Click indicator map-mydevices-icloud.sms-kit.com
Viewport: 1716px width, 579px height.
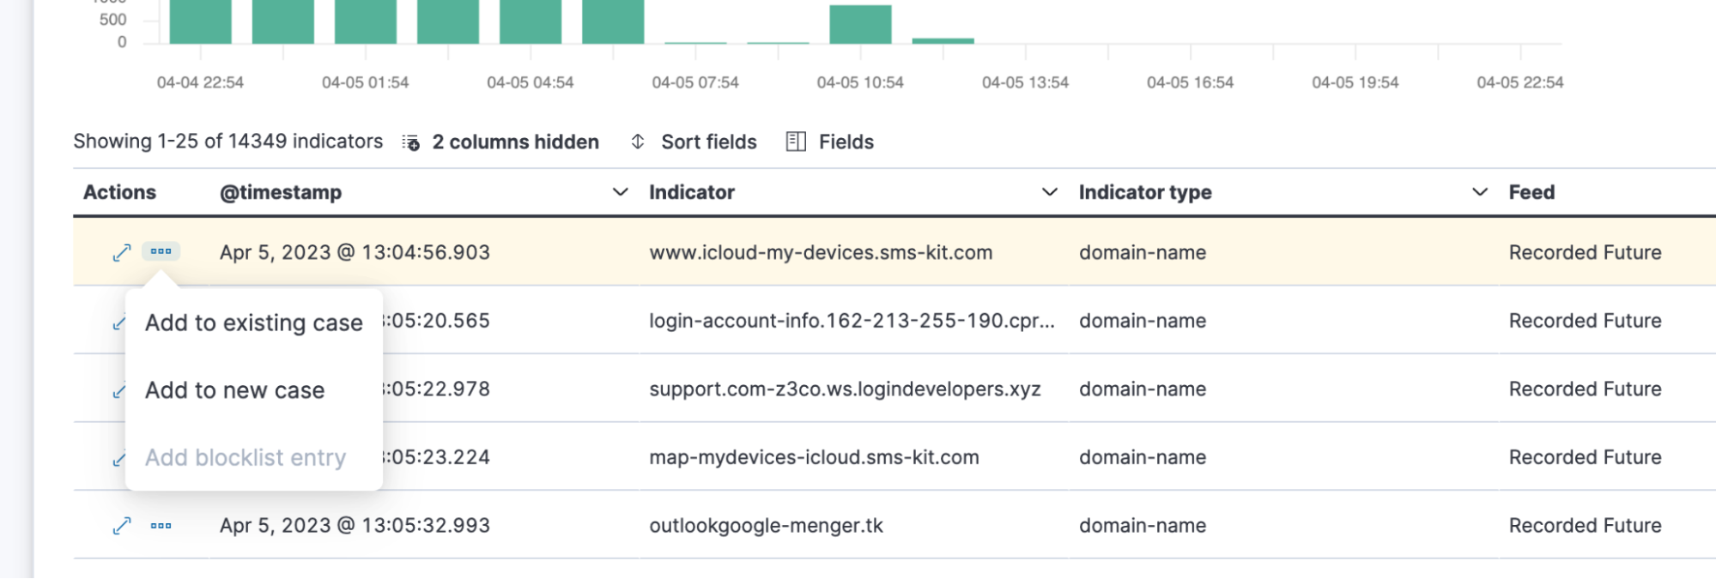coord(814,457)
